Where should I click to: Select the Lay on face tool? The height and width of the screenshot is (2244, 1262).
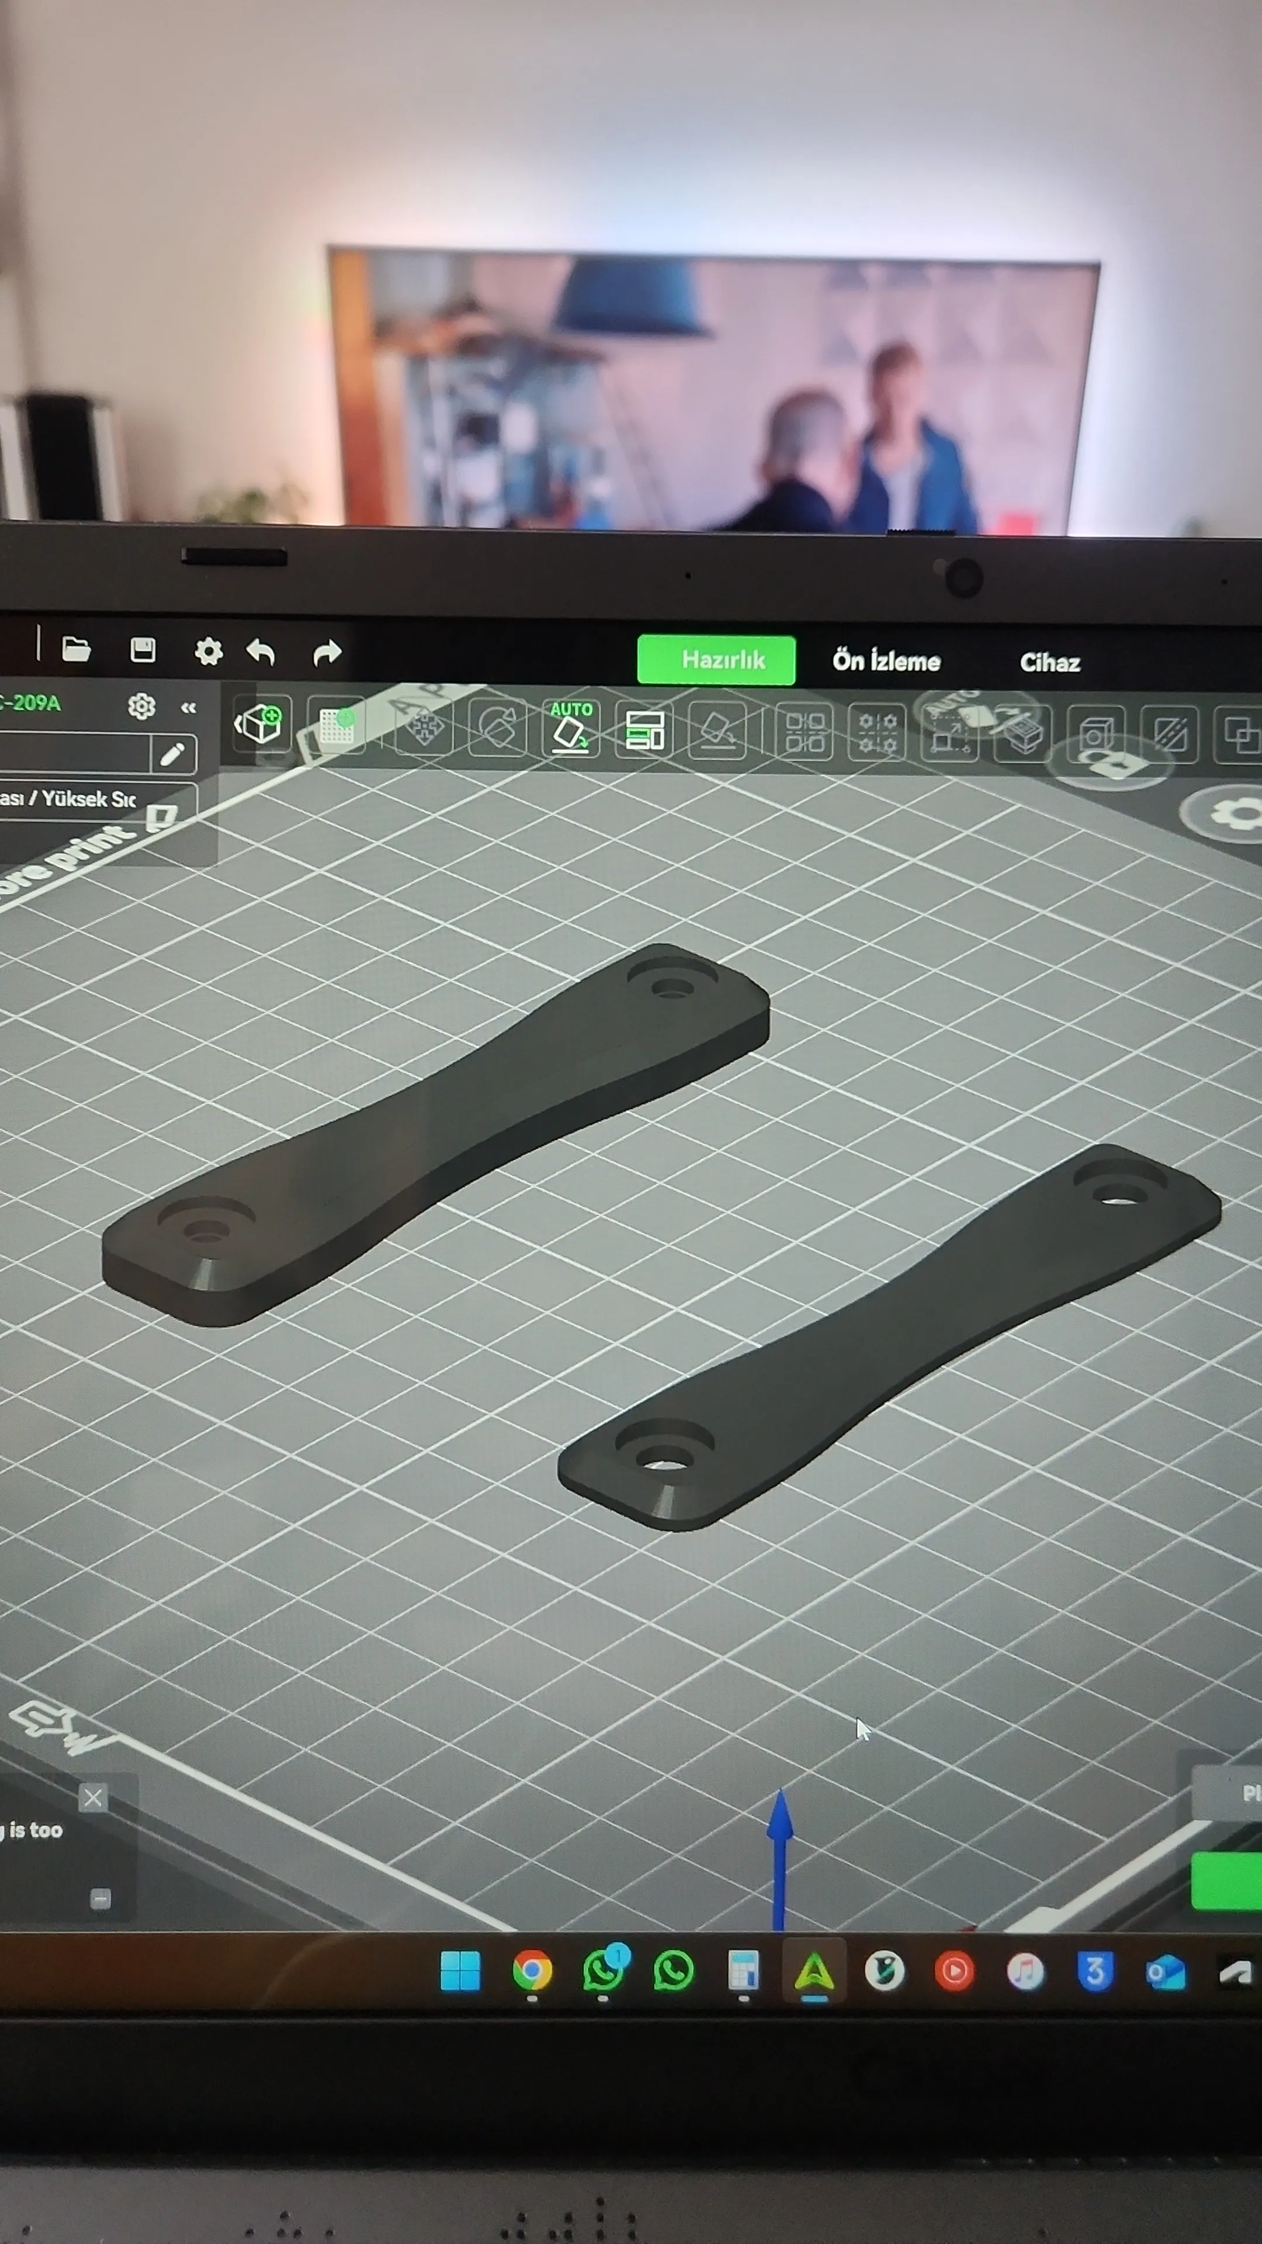click(717, 732)
